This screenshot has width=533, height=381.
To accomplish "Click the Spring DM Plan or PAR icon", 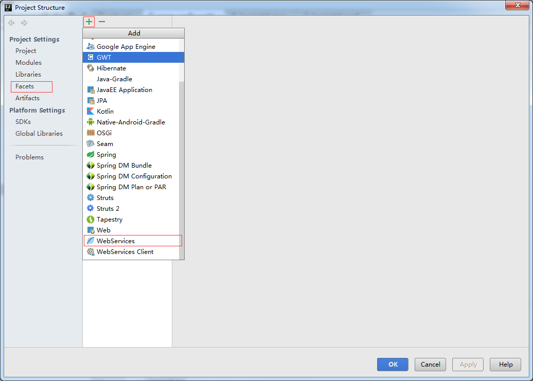I will click(x=91, y=187).
